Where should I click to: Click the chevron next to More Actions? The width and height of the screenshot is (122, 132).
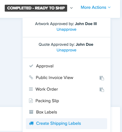(109, 8)
